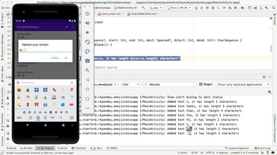Lower volume on emulator side panel
Screen dimensions: 277x155
point(87,33)
